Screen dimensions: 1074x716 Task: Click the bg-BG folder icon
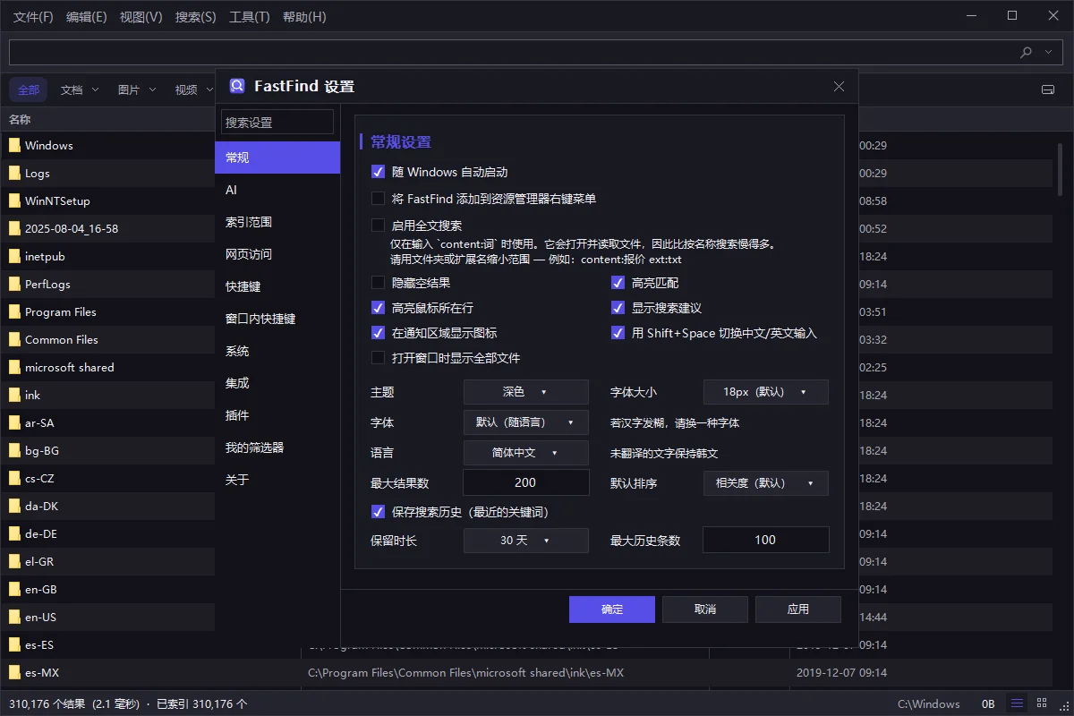click(x=14, y=450)
